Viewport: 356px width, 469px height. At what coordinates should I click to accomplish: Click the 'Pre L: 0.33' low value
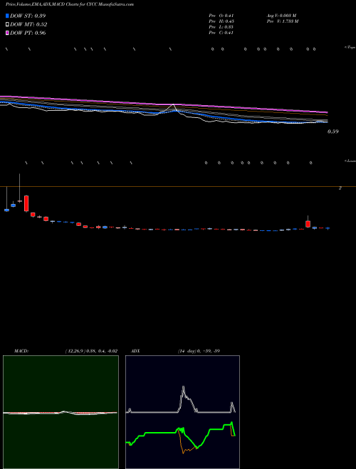click(x=221, y=27)
